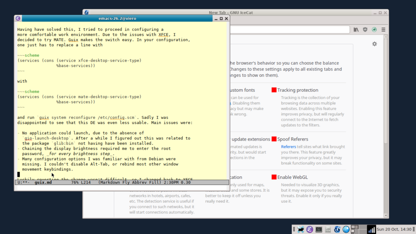Click the clock showing Sun 20 Oct
This screenshot has width=416, height=234.
(394, 230)
